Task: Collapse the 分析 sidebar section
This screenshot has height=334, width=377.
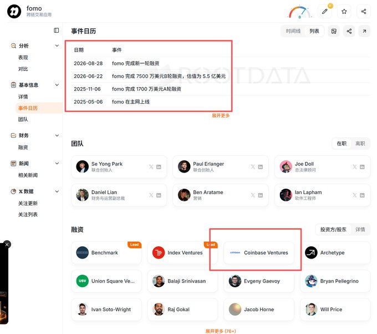Action: 57,45
